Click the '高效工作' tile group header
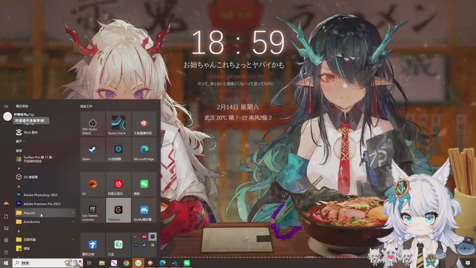Viewport: 476px width, 268px height. pyautogui.click(x=86, y=107)
